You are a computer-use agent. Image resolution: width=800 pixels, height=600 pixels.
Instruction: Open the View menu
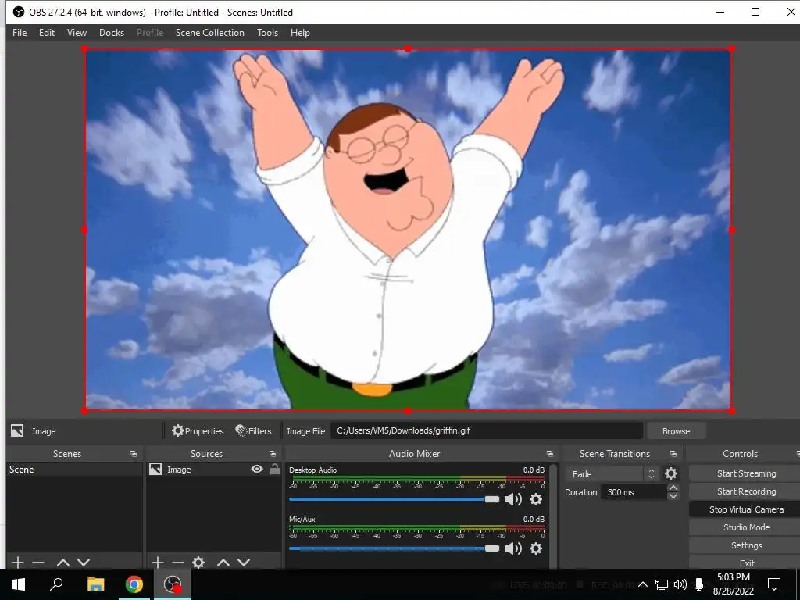click(x=77, y=33)
